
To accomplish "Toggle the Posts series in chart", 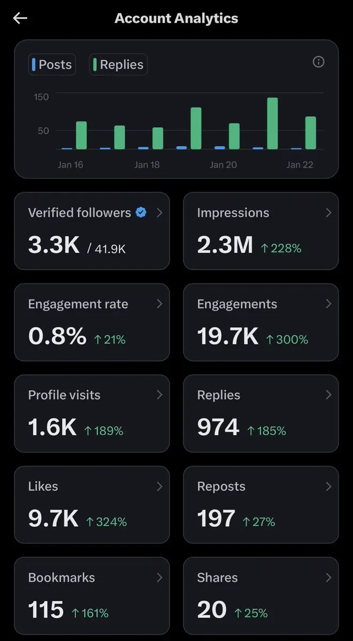I will pyautogui.click(x=52, y=65).
